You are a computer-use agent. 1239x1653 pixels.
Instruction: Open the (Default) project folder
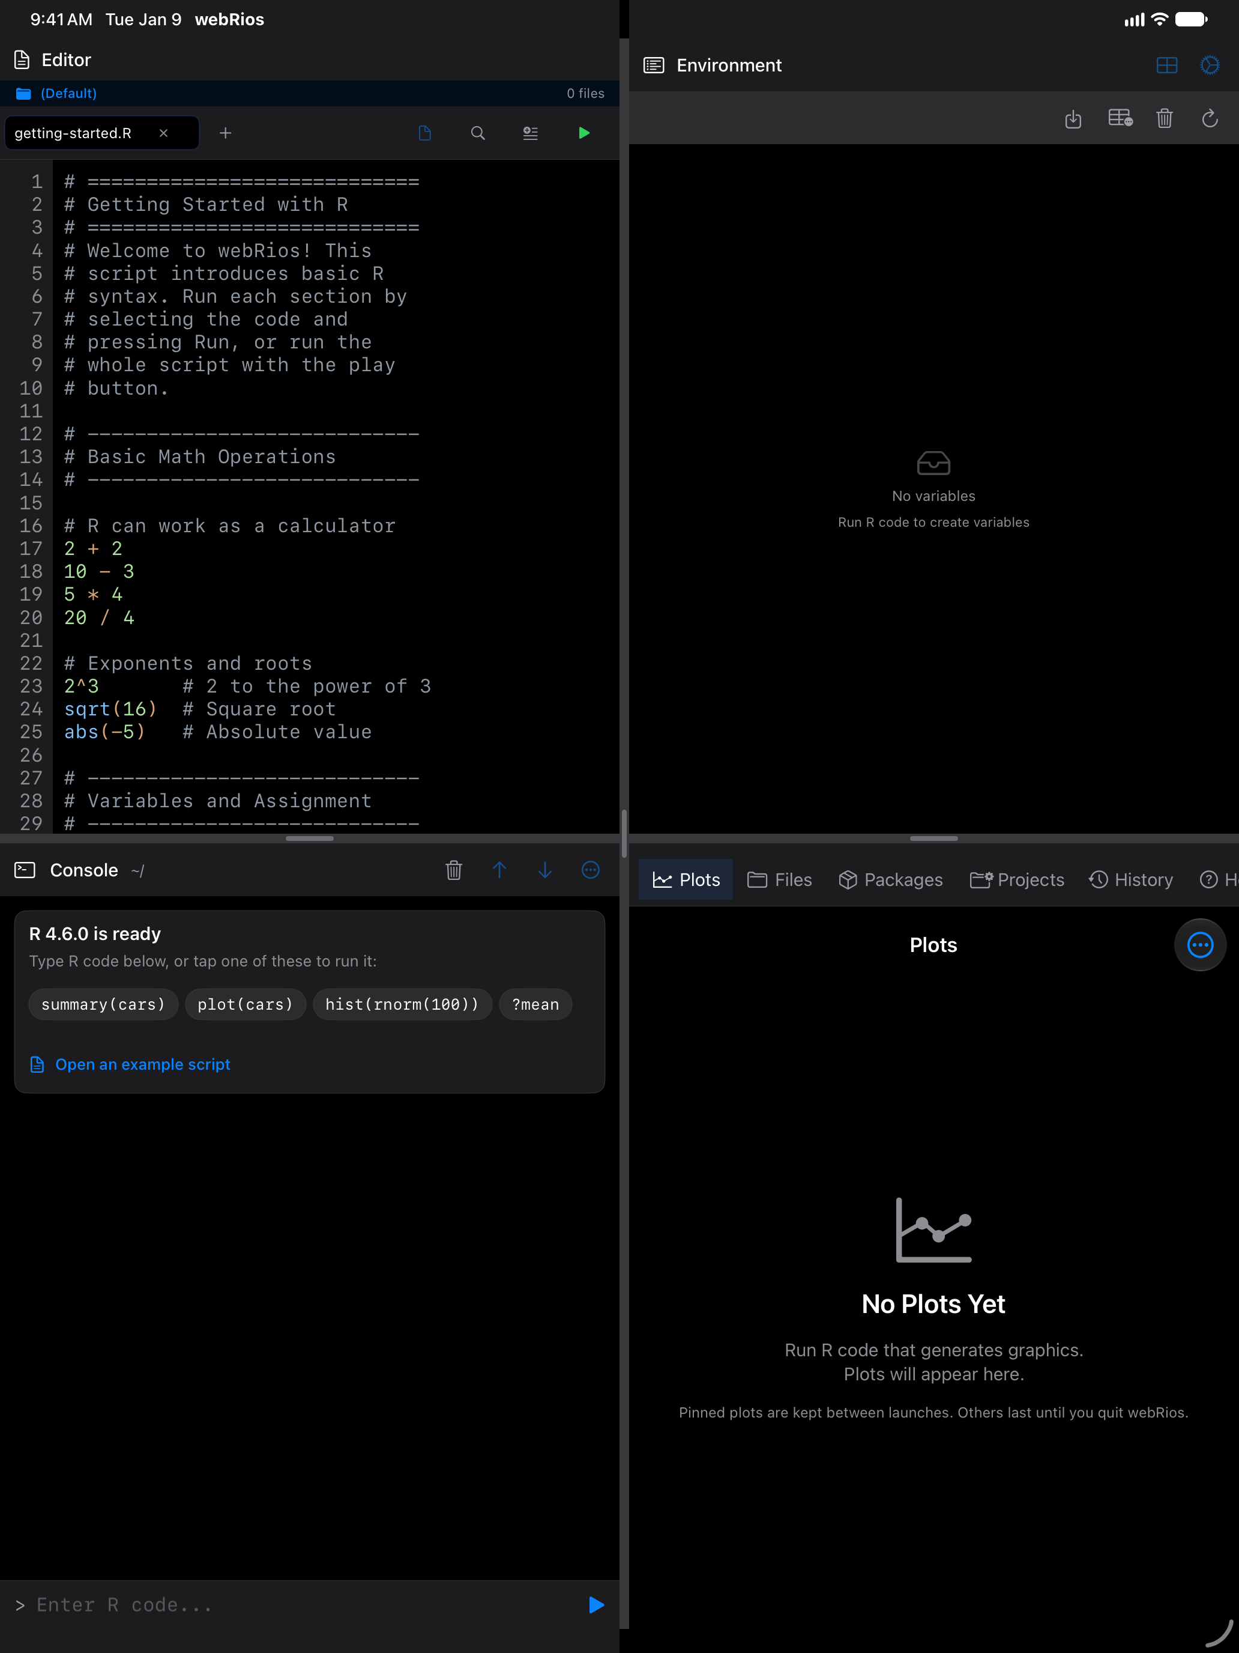(57, 94)
